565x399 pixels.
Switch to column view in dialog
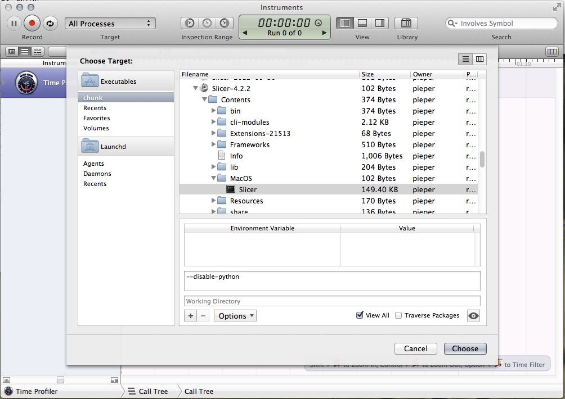coord(479,59)
